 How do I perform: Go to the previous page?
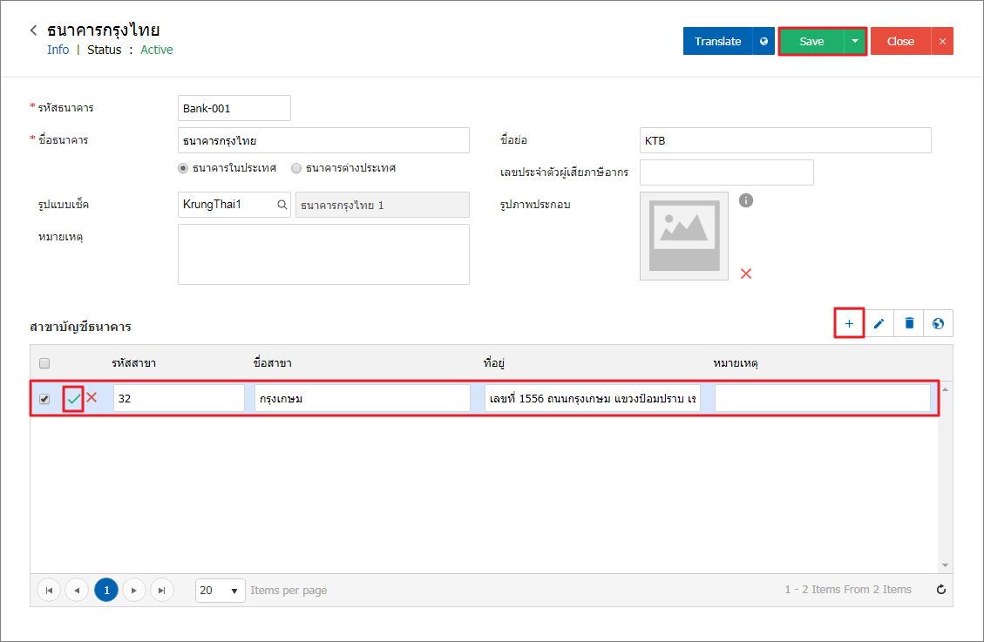coord(77,590)
